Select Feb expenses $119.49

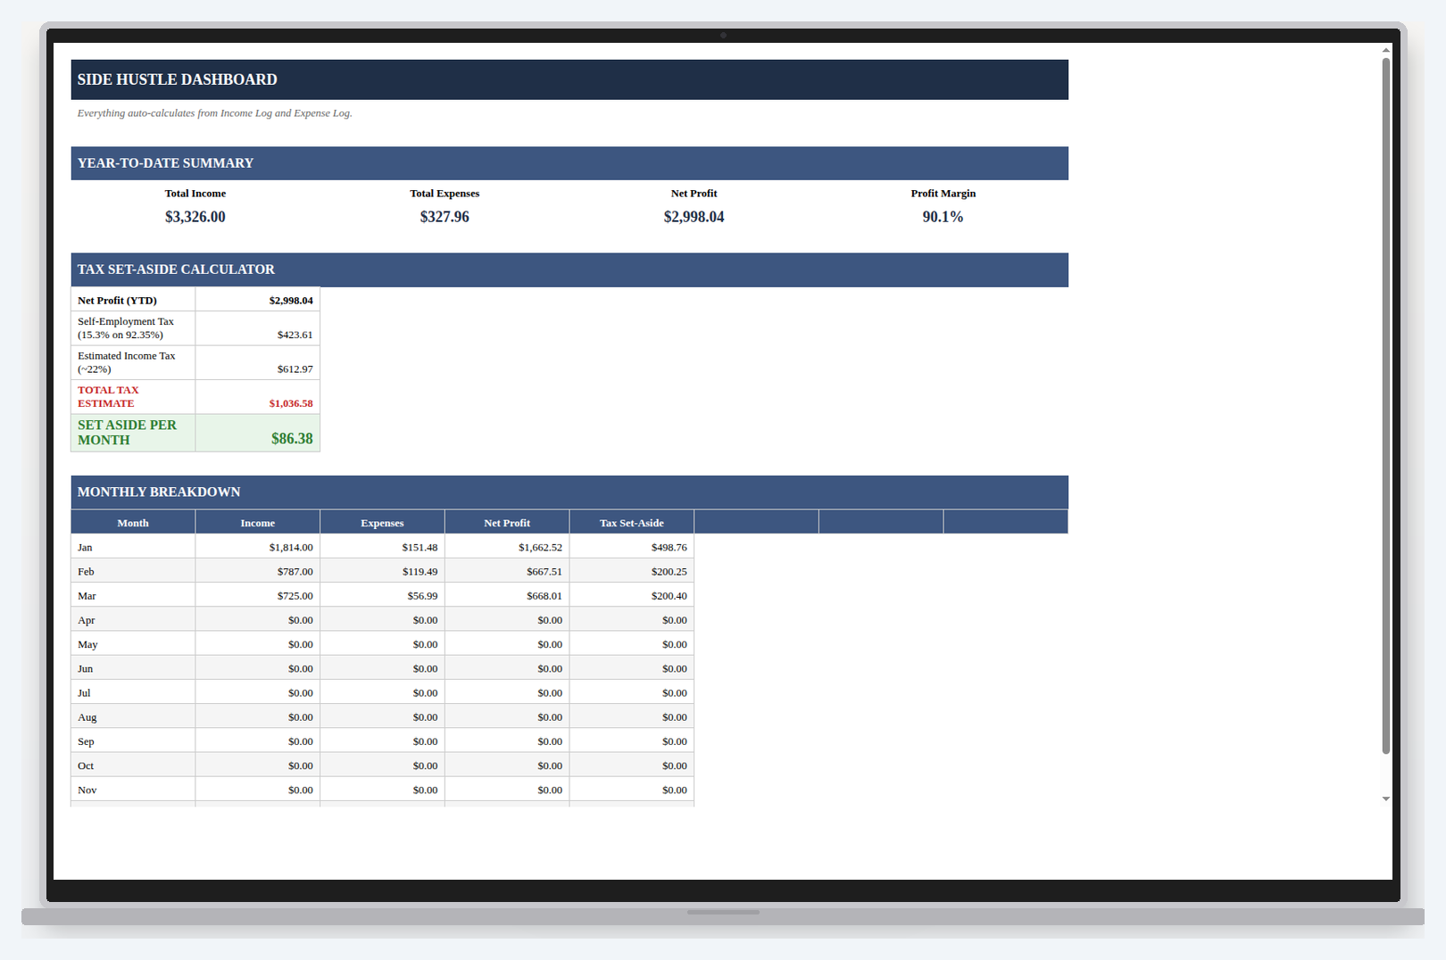[382, 571]
